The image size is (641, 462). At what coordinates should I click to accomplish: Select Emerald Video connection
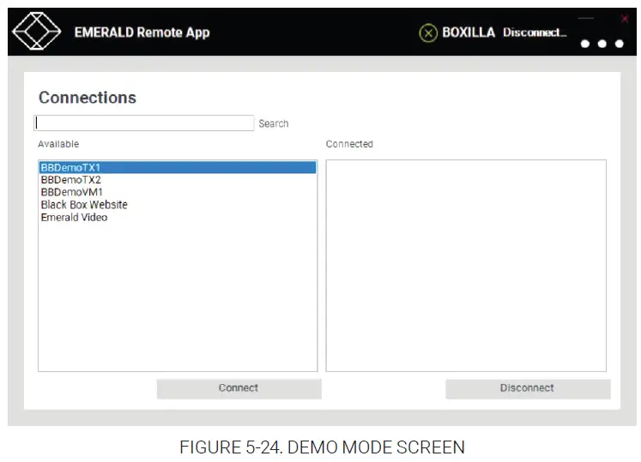point(178,218)
